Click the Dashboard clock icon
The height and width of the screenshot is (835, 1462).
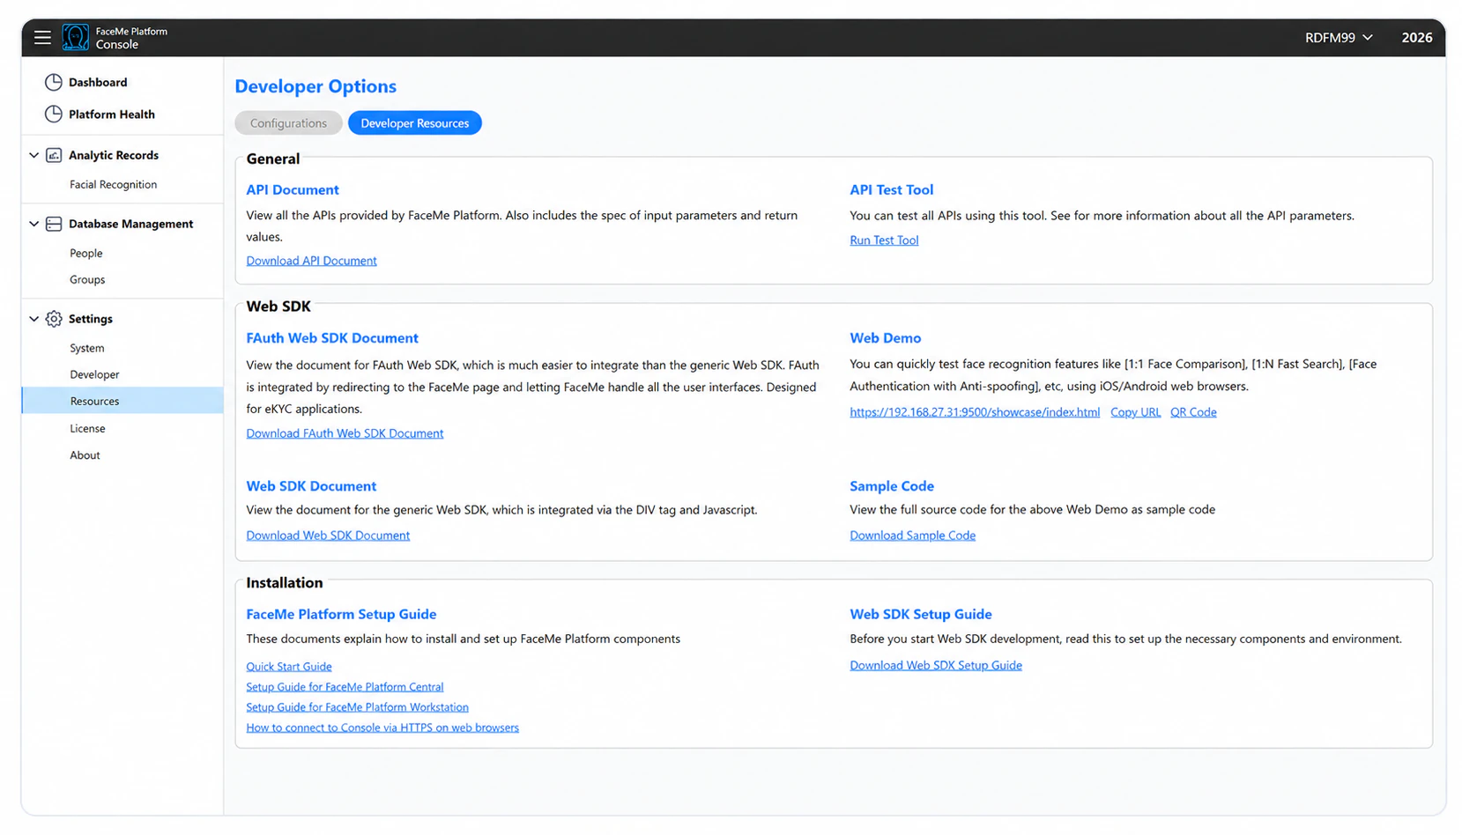click(54, 82)
